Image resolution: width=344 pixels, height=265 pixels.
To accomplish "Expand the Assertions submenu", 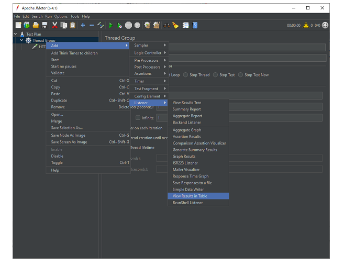I will click(149, 73).
